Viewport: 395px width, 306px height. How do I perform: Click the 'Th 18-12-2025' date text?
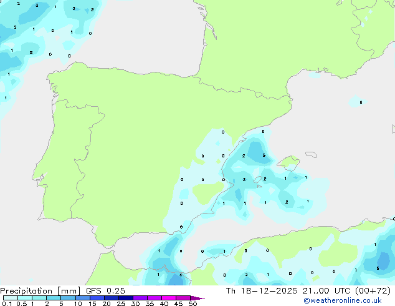262,290
